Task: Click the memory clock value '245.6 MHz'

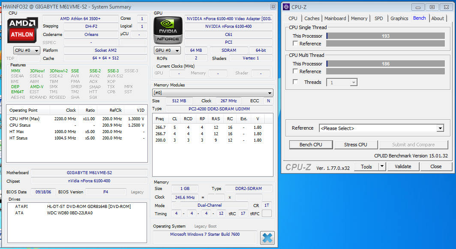Action: click(x=185, y=197)
